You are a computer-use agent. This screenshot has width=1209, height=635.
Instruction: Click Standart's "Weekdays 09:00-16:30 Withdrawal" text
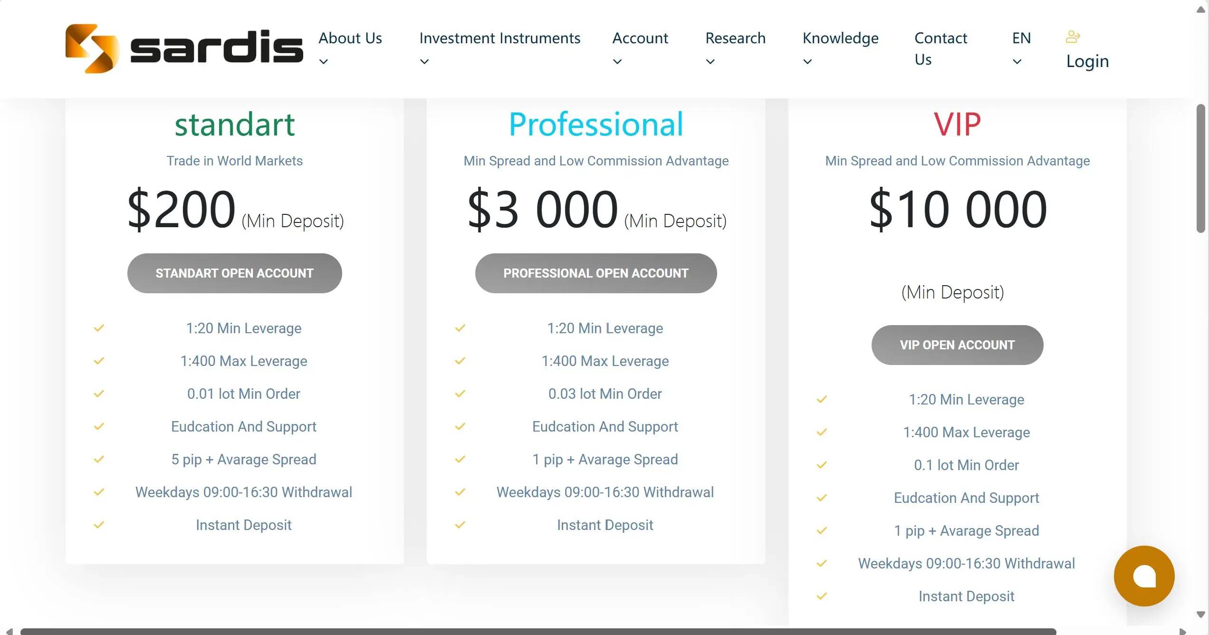[x=244, y=492]
